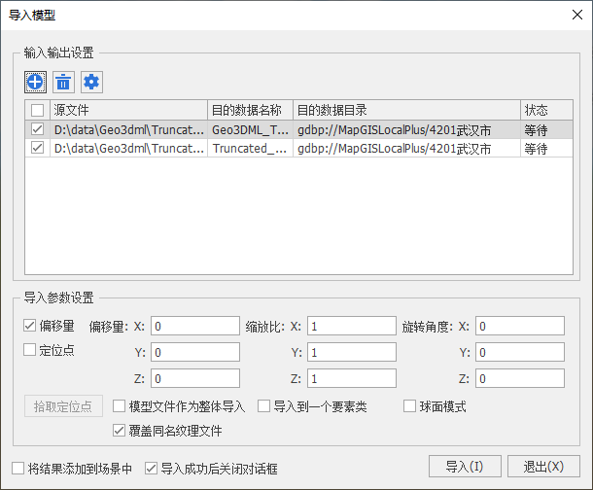Image resolution: width=593 pixels, height=490 pixels.
Task: Toggle 覆盖同名纹理文件 checkbox
Action: 120,429
